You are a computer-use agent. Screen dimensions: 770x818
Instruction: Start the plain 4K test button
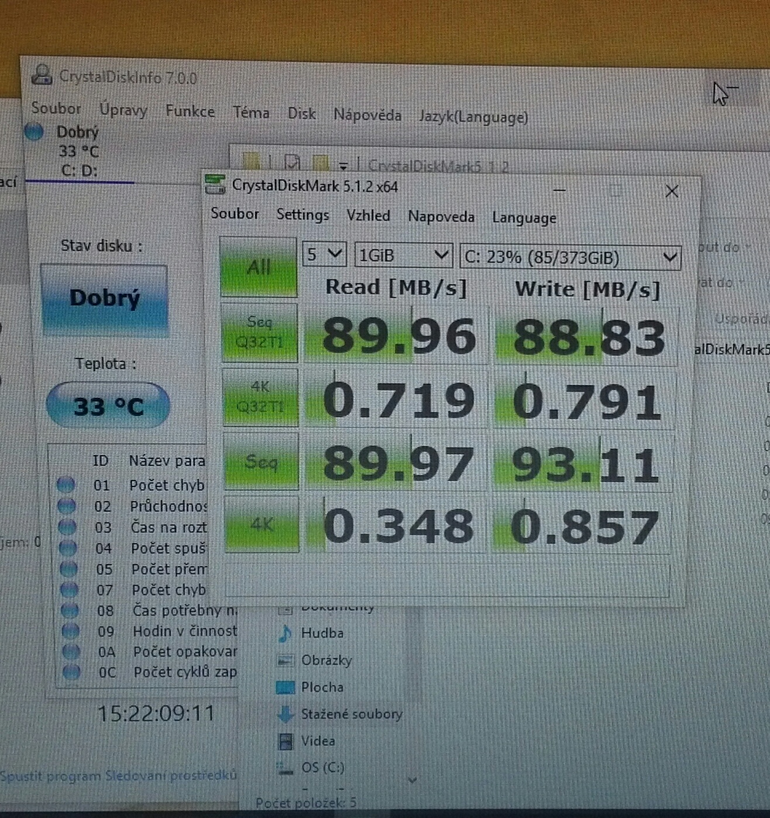pyautogui.click(x=262, y=524)
